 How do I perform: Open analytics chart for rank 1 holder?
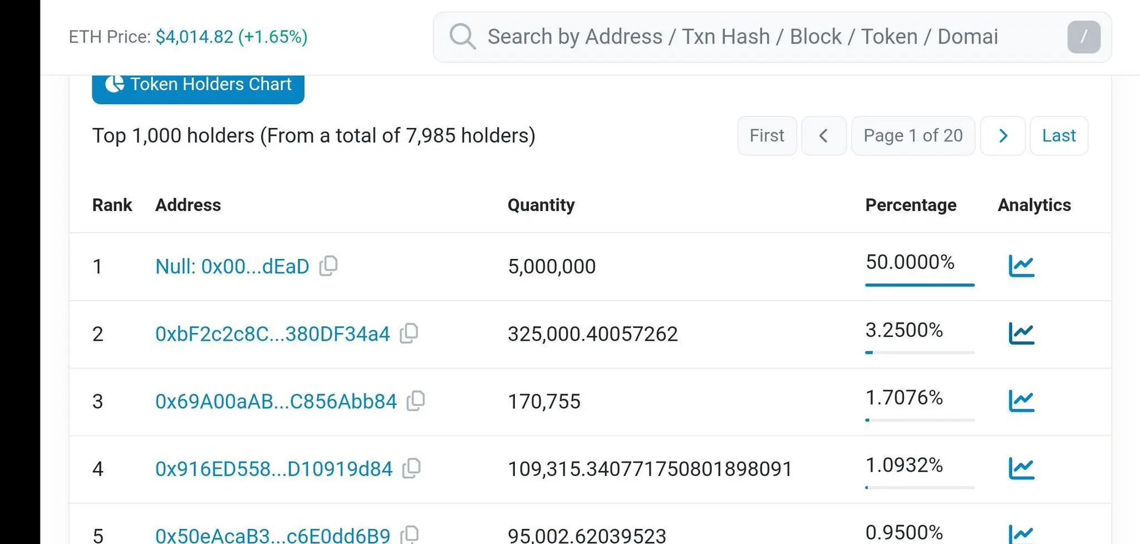click(1021, 266)
